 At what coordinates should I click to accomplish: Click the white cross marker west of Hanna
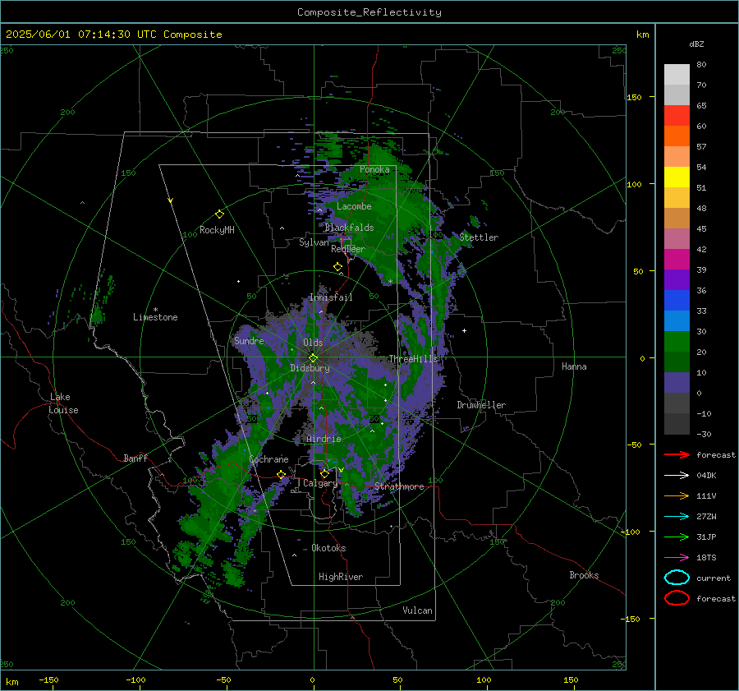464,330
